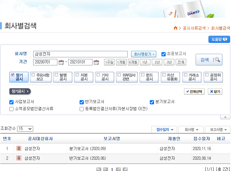Uncheck the 분기보고서 checkbox

(x=152, y=102)
